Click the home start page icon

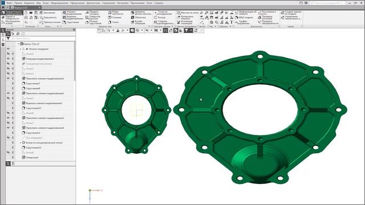pos(3,7)
